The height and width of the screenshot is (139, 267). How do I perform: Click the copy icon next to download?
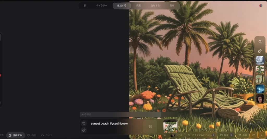(253, 135)
